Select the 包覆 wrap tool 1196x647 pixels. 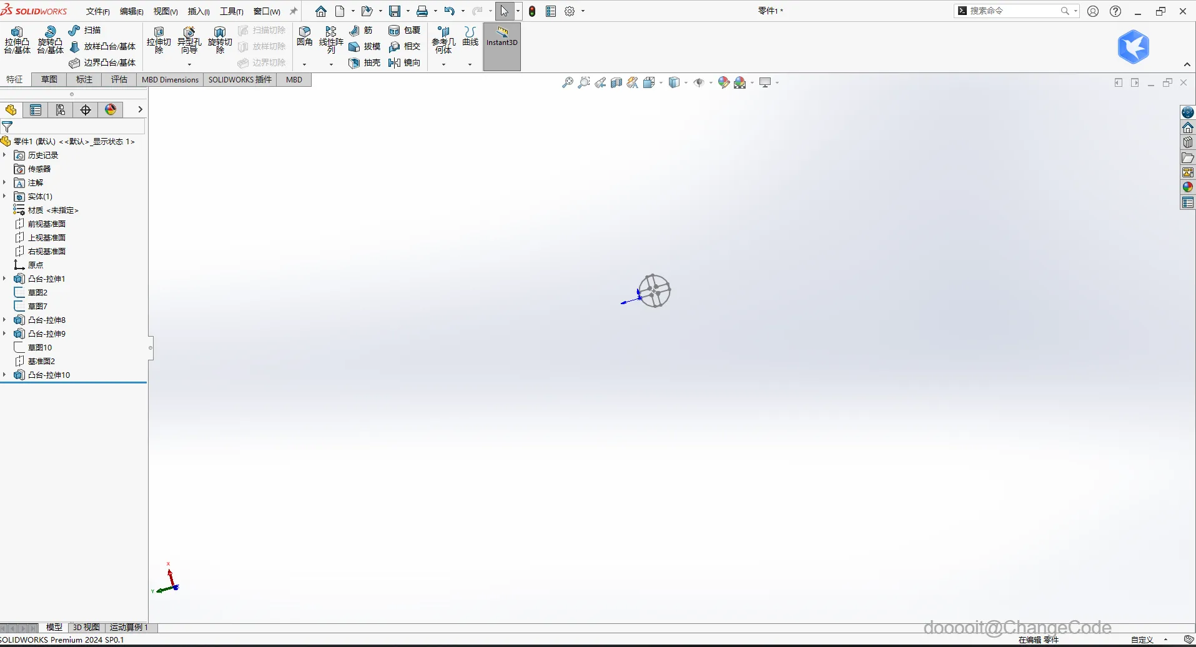coord(404,30)
